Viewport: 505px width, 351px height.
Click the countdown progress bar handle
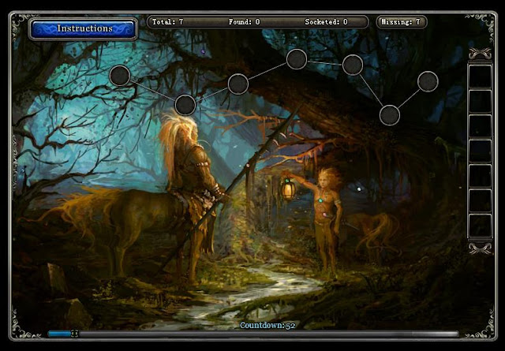(74, 334)
